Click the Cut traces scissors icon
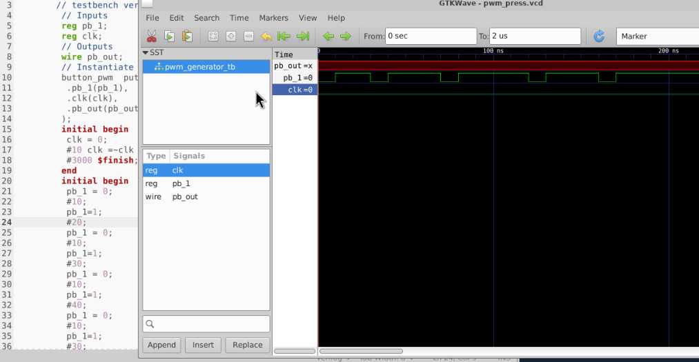Screen dimensions: 699x362 point(151,37)
